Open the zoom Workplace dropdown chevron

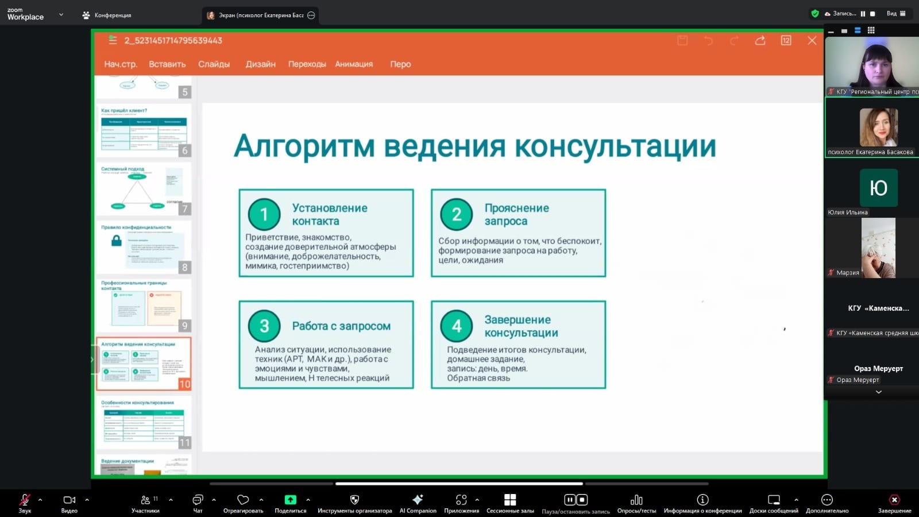[61, 15]
